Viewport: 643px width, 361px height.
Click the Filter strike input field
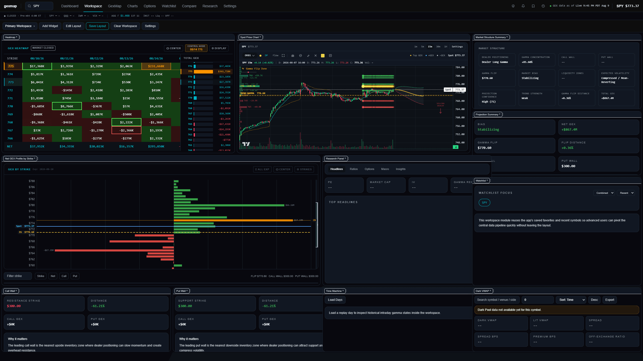click(x=18, y=276)
